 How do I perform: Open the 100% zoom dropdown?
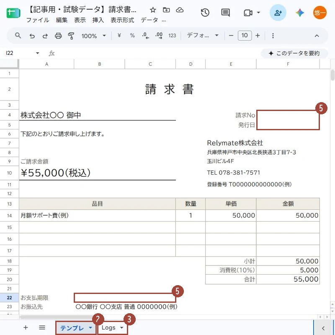93,36
